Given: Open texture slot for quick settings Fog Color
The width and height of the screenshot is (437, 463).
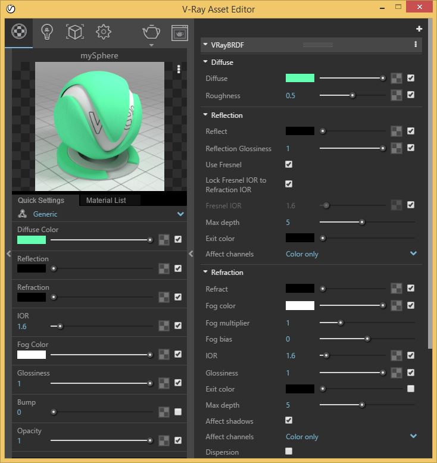Looking at the screenshot, I should 164,354.
